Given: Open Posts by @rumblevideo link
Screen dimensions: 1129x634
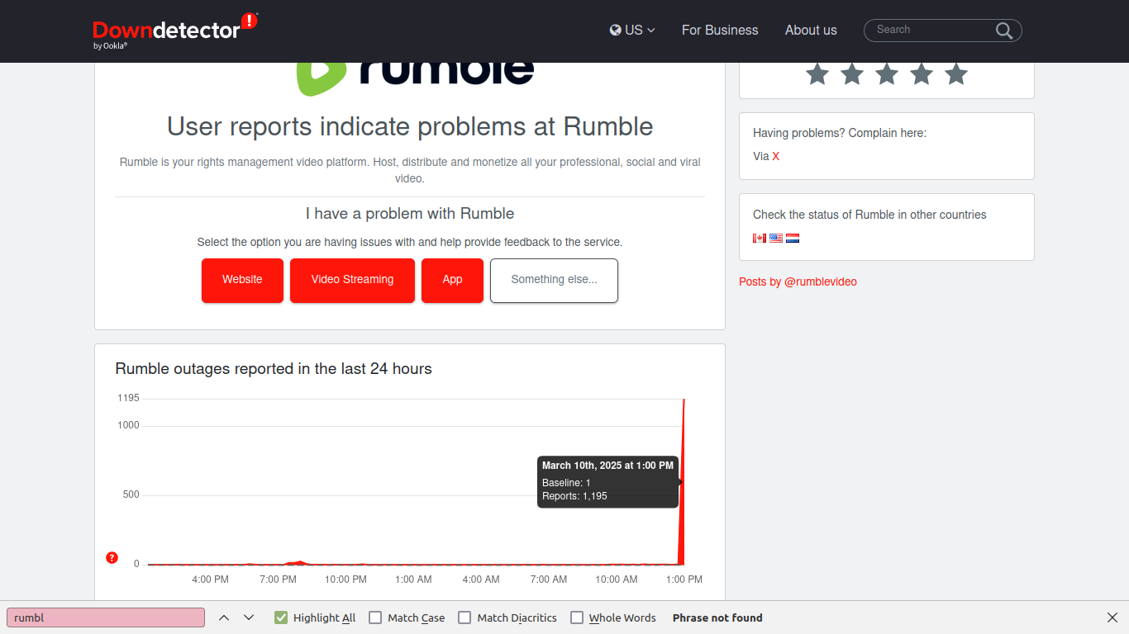Looking at the screenshot, I should 798,282.
